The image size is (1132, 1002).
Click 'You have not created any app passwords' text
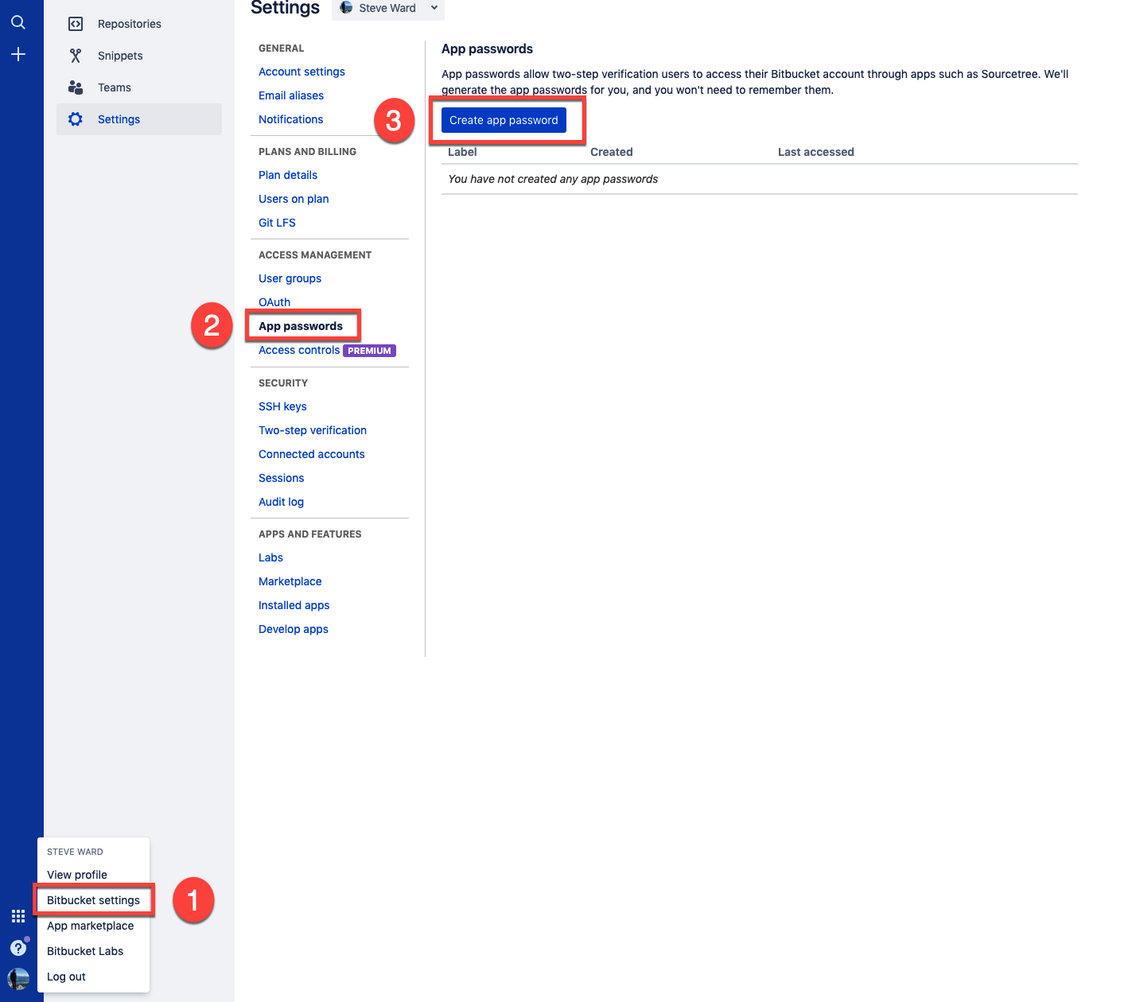[553, 179]
